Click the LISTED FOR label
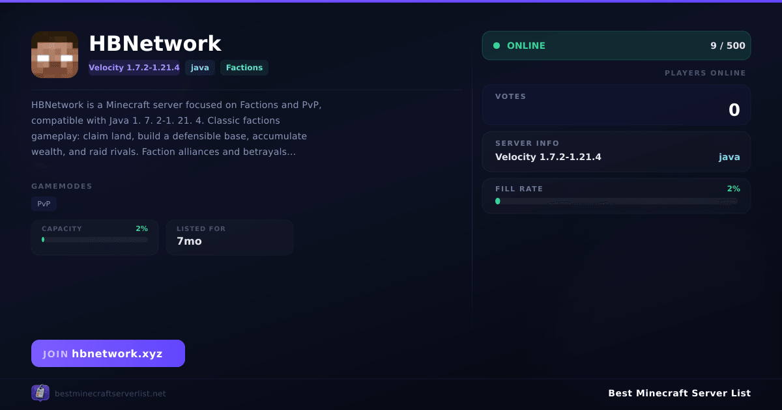Image resolution: width=782 pixels, height=410 pixels. coord(201,228)
